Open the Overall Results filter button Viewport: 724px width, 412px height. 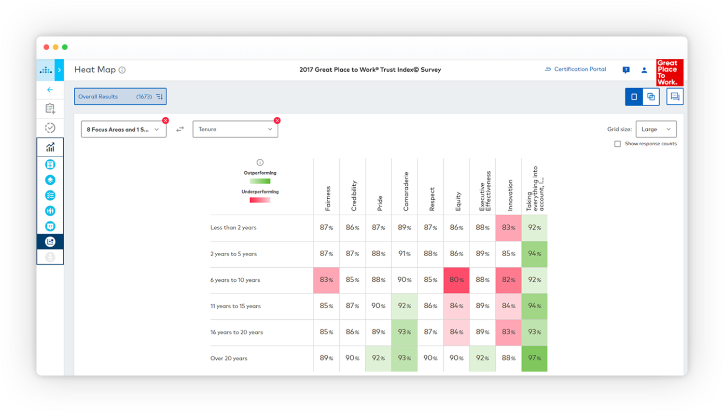pyautogui.click(x=120, y=96)
